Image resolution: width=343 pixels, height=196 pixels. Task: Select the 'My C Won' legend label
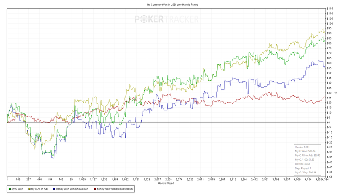[x=17, y=189]
